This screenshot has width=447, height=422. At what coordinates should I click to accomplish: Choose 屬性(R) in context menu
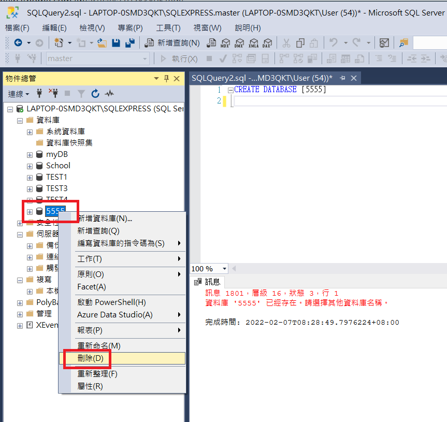click(x=122, y=386)
